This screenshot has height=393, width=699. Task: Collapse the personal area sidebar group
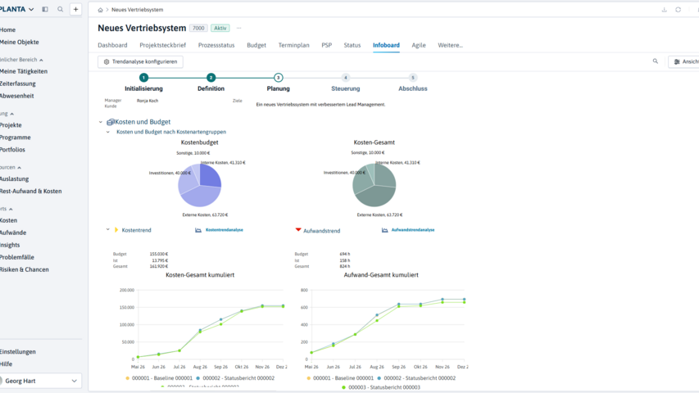[41, 60]
